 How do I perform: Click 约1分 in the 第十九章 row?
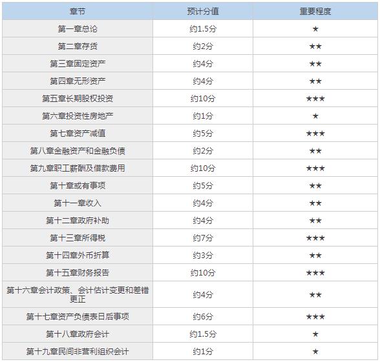click(203, 351)
